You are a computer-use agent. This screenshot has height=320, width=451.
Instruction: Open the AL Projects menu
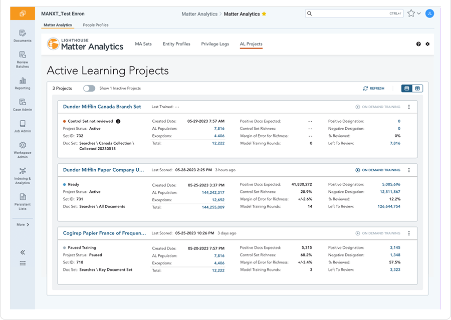pos(251,44)
